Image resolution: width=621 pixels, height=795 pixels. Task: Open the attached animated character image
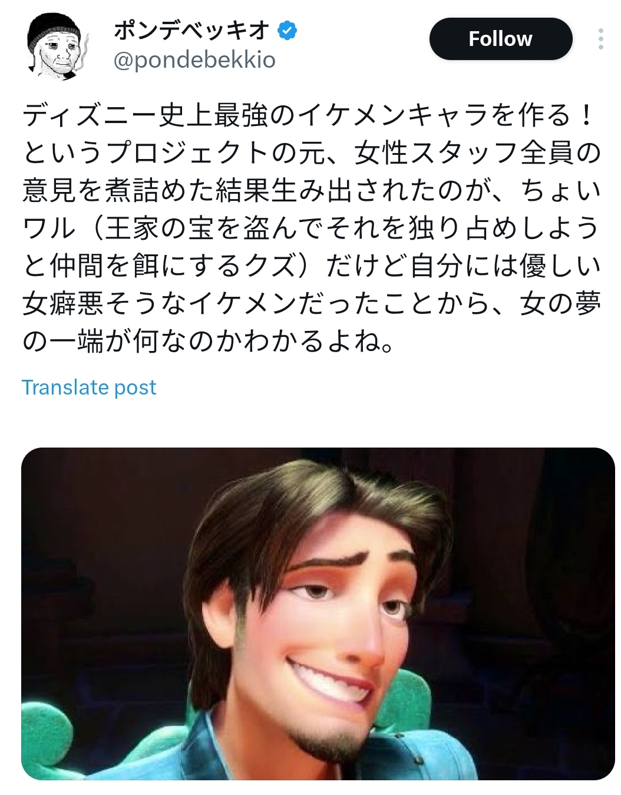coord(318,614)
